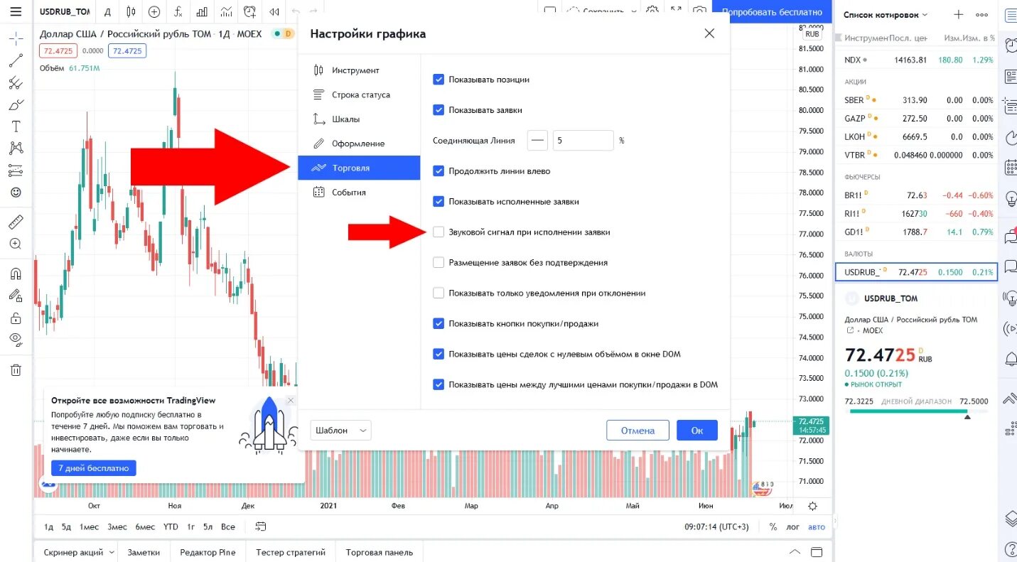The width and height of the screenshot is (1017, 562).
Task: Click 7 дней бесплатно promo button
Action: [93, 468]
